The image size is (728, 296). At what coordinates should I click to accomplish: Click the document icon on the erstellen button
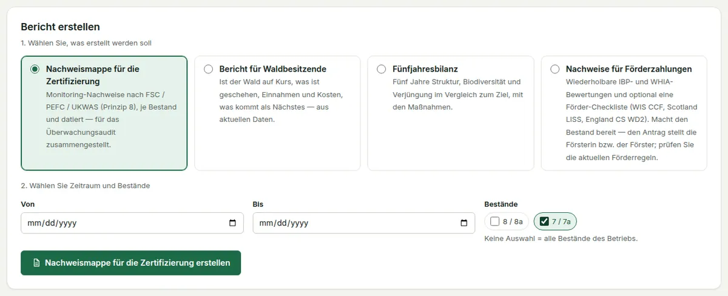coord(36,263)
